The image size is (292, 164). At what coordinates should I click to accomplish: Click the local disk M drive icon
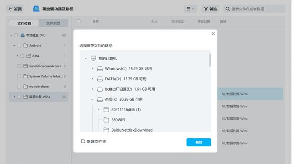pyautogui.click(x=22, y=36)
